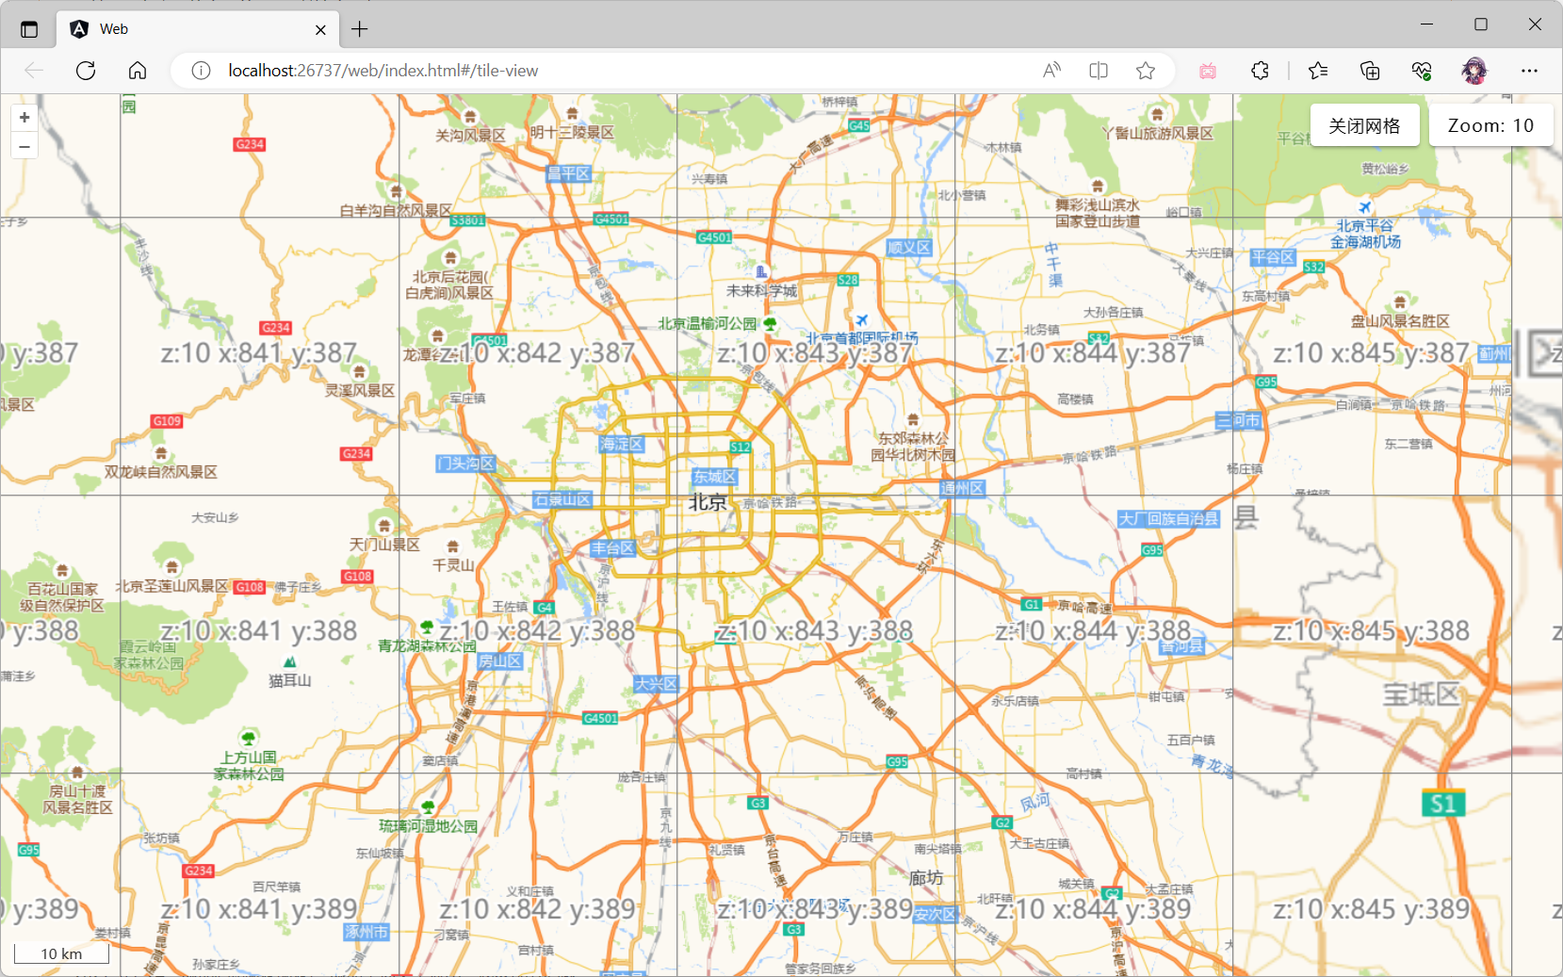1563x977 pixels.
Task: Click the 通州区 district label
Action: point(963,488)
